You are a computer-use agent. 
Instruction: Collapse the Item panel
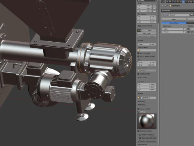(x=138, y=93)
